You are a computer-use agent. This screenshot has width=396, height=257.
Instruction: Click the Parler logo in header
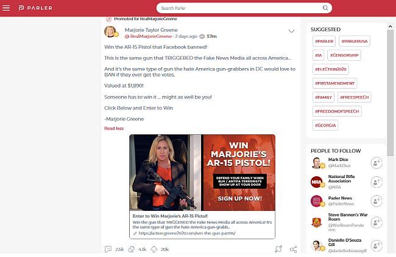(35, 8)
